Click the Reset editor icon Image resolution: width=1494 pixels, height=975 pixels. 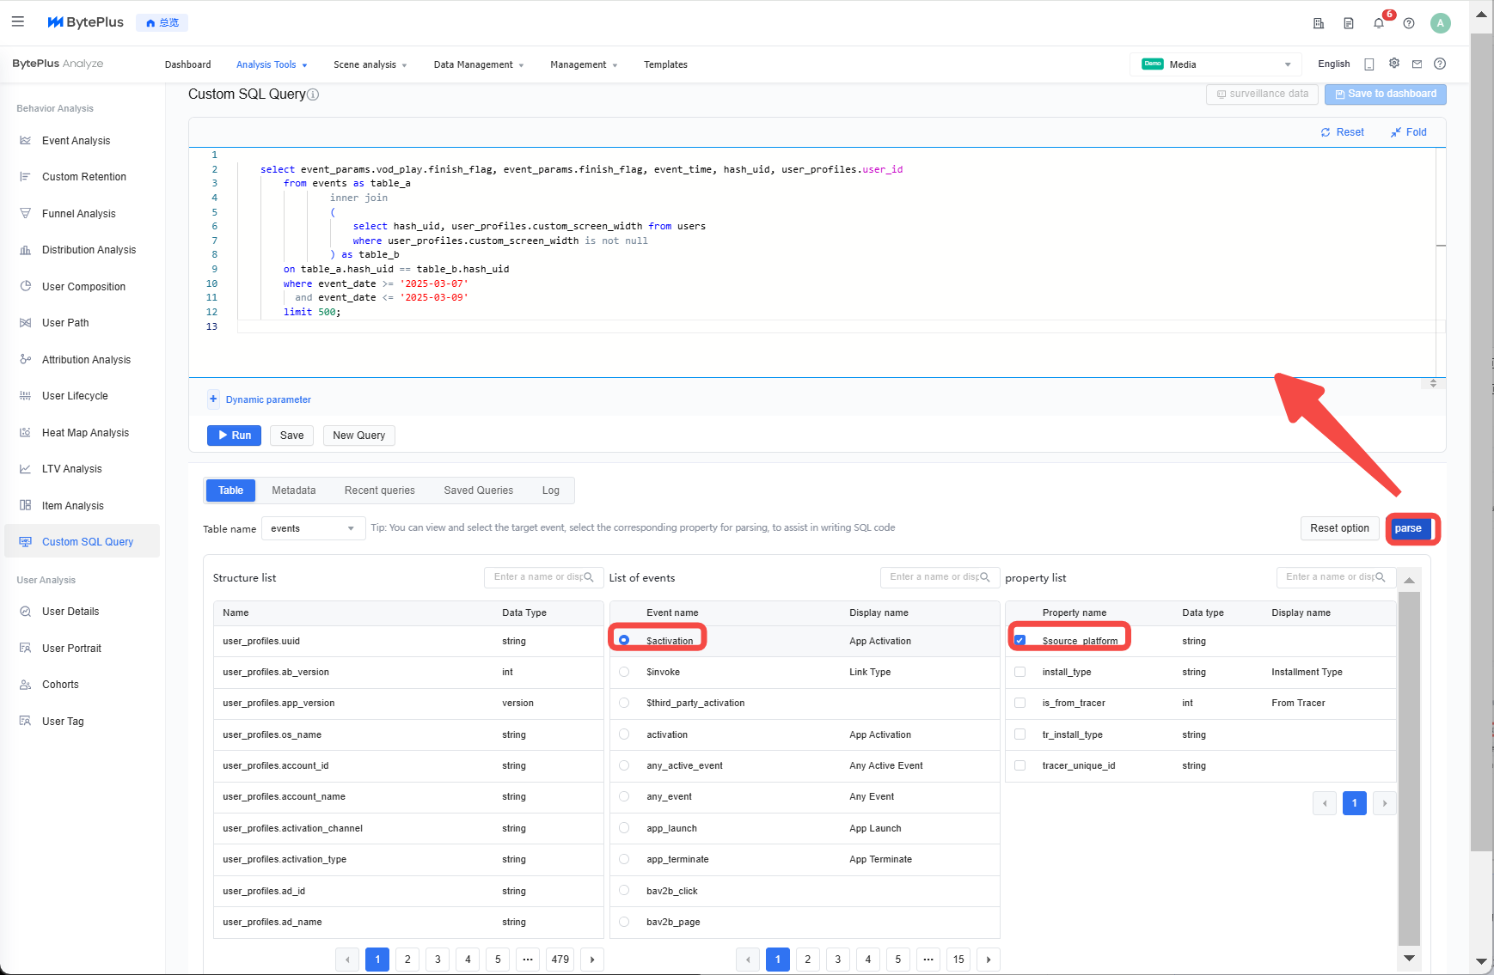click(x=1326, y=132)
